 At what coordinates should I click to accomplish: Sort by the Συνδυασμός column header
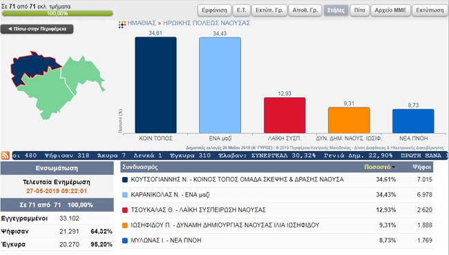pyautogui.click(x=140, y=167)
